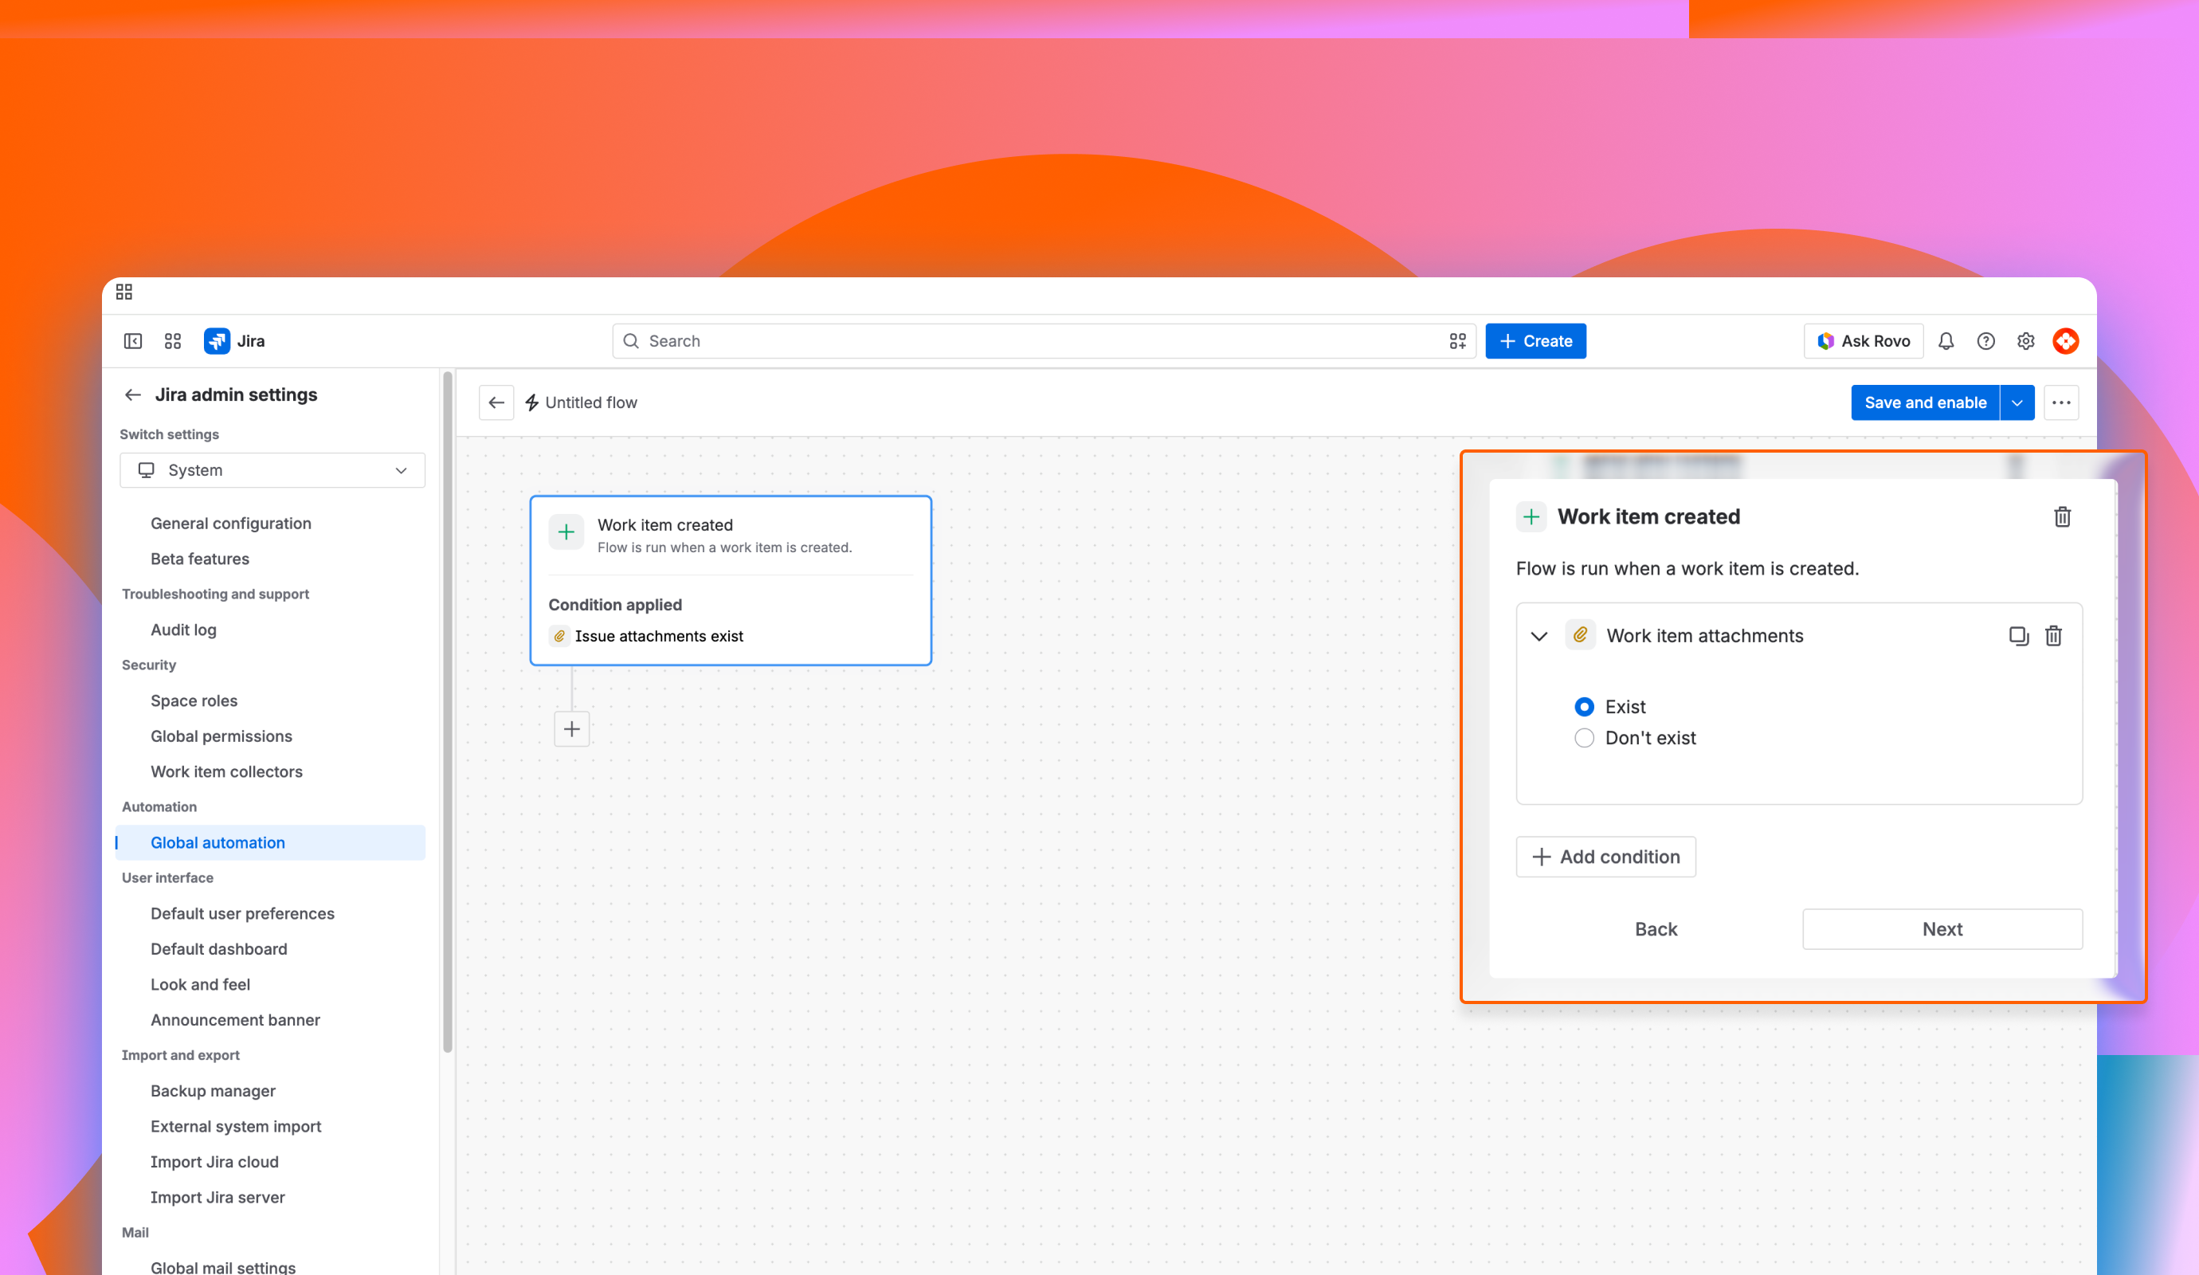Click the green plus icon in the panel header
Viewport: 2199px width, 1275px height.
pyautogui.click(x=1531, y=516)
